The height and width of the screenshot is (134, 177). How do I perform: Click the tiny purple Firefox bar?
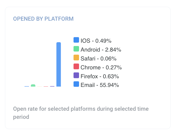pos(52,86)
